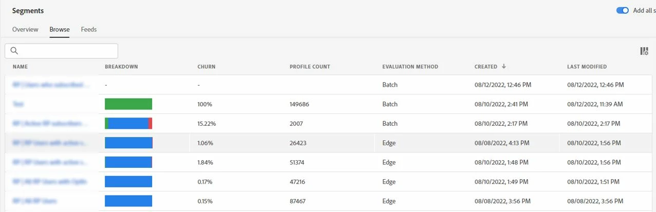Switch to the Overview tab
Screen dimensions: 656x212
click(x=25, y=29)
